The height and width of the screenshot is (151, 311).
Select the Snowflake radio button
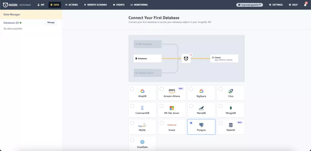coord(132,140)
